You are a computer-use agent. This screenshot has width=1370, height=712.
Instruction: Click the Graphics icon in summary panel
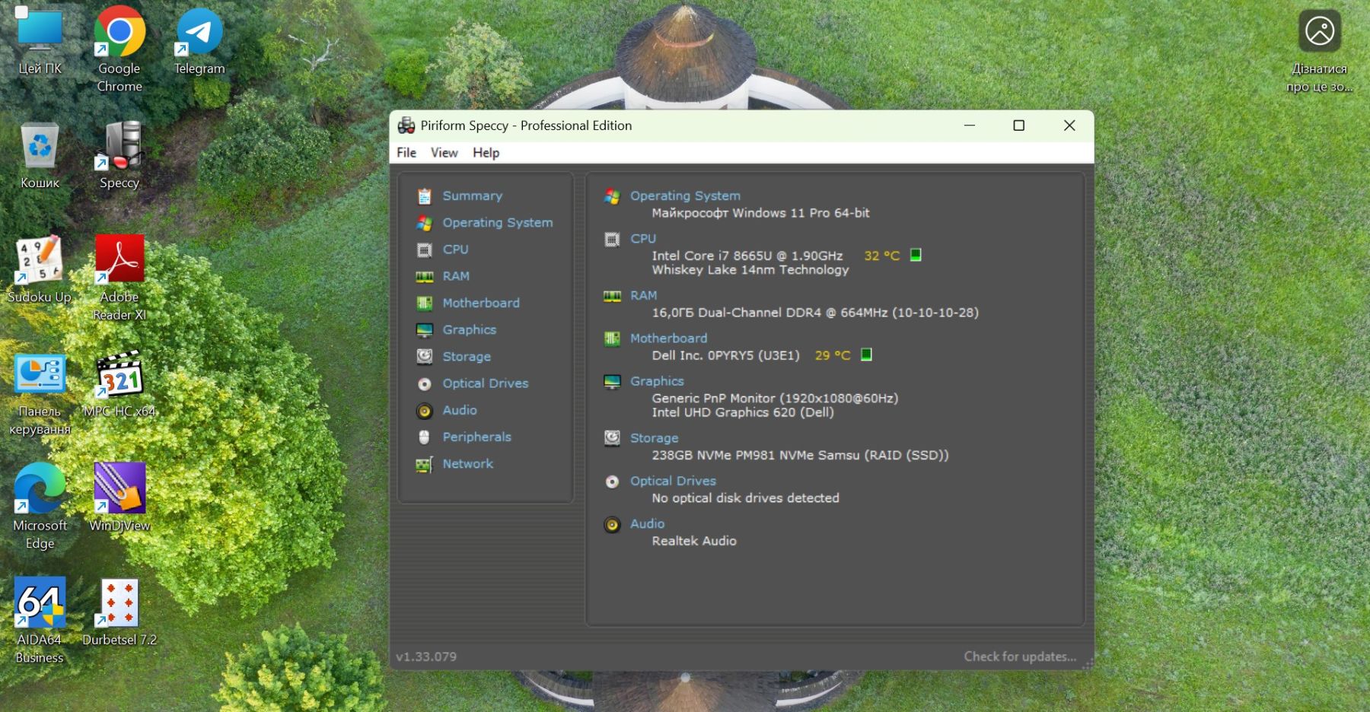coord(612,381)
